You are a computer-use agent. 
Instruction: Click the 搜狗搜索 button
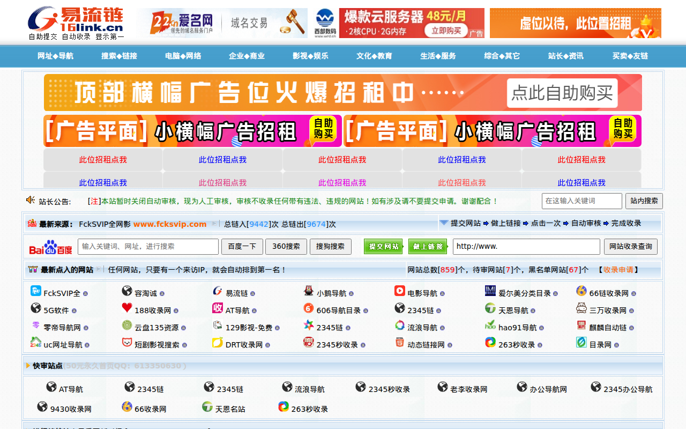point(330,247)
